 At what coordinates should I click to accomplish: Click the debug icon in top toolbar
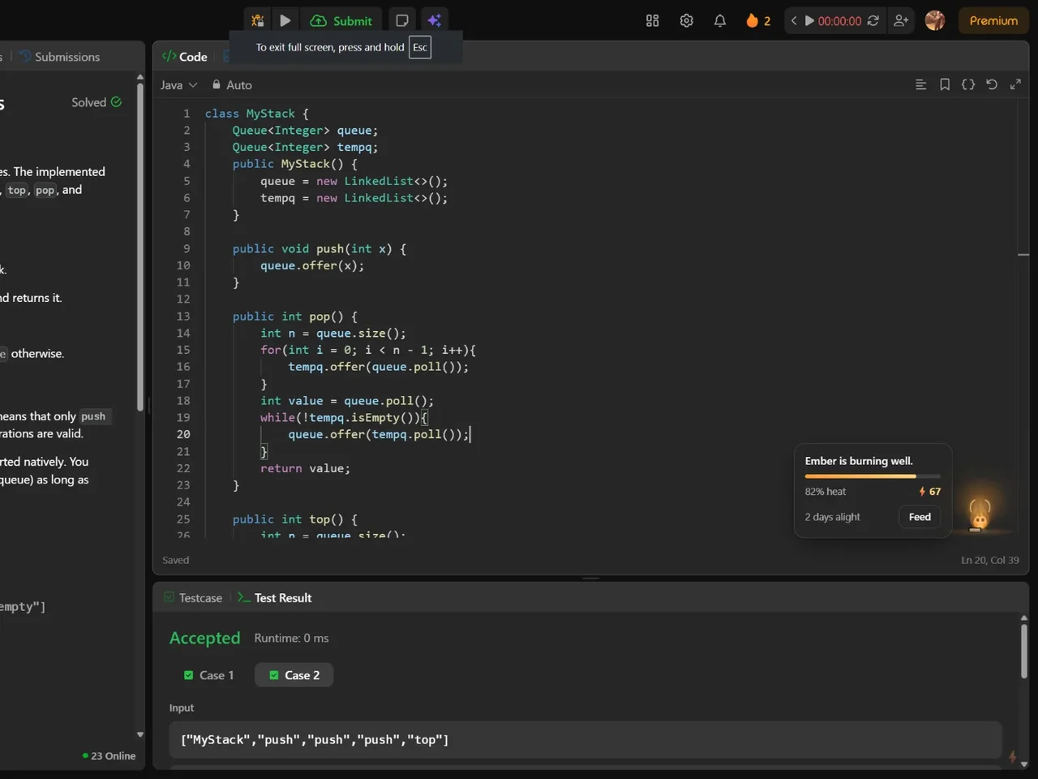[258, 20]
